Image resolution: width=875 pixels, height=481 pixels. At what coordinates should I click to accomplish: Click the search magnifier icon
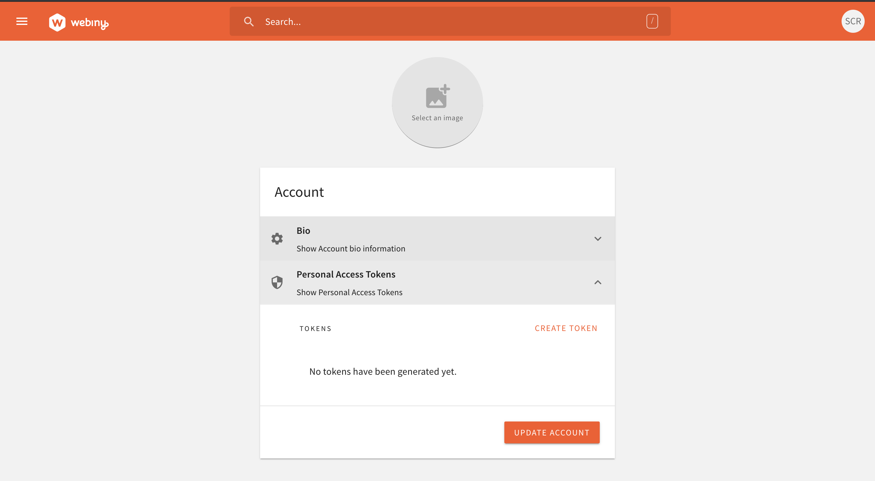tap(249, 22)
